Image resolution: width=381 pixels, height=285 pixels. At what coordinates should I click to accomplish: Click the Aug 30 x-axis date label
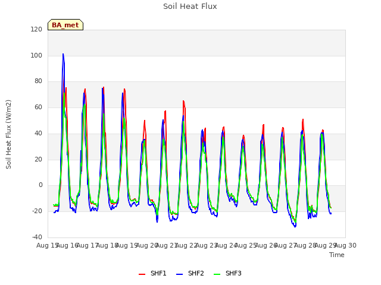point(345,245)
